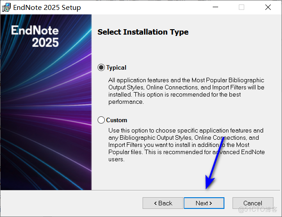Click the 'EndNote 2025 Setup' window title
282x217 pixels.
47,7
